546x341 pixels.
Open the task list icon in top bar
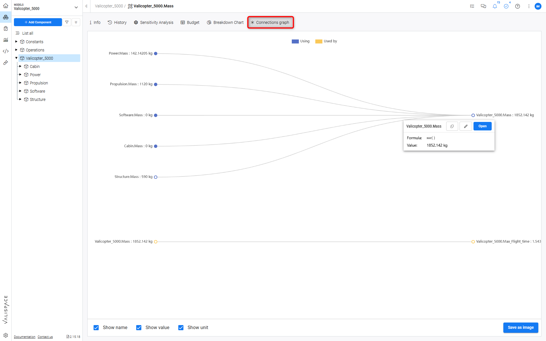[x=472, y=6]
